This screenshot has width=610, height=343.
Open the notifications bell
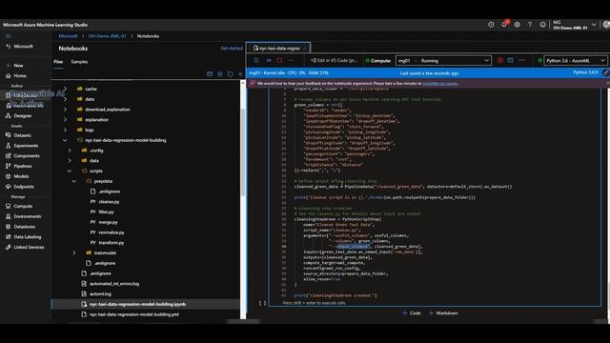504,24
